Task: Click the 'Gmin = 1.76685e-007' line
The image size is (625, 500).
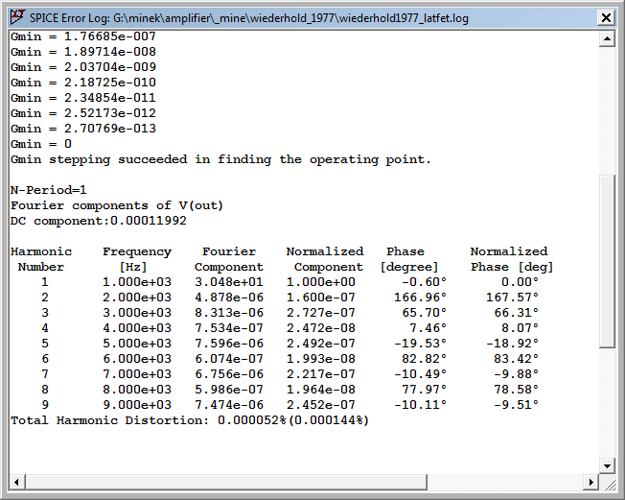Action: point(83,36)
